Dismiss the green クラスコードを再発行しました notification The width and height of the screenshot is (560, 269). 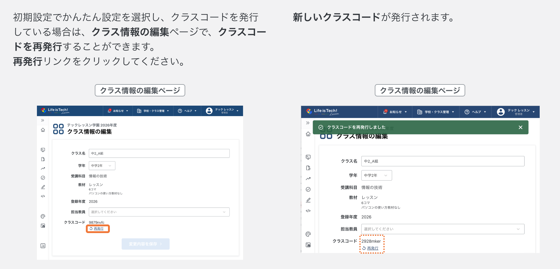pos(520,127)
